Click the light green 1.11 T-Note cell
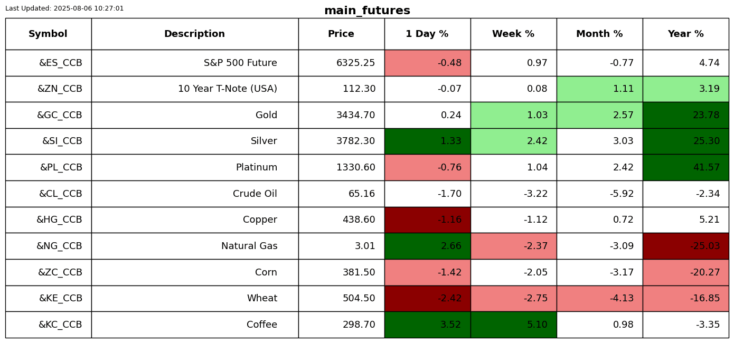This screenshot has height=343, width=734. 599,89
